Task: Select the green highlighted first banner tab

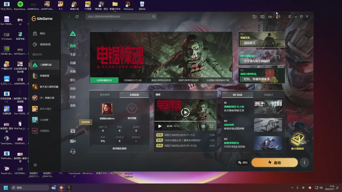Action: (x=104, y=80)
